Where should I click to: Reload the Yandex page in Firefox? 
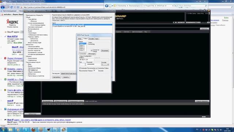pos(11,7)
